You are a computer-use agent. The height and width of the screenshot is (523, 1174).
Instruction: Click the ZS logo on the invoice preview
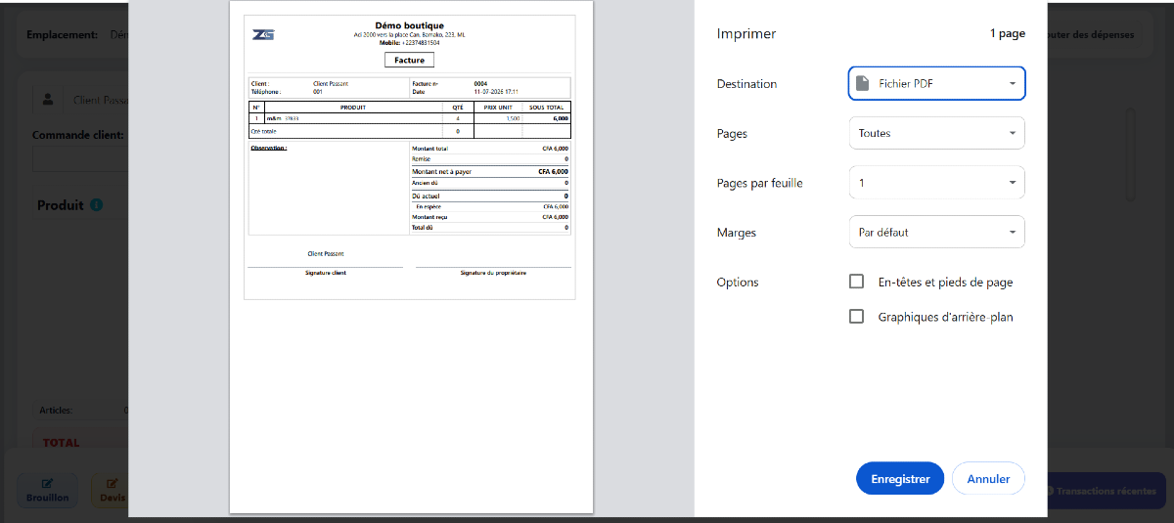coord(263,34)
